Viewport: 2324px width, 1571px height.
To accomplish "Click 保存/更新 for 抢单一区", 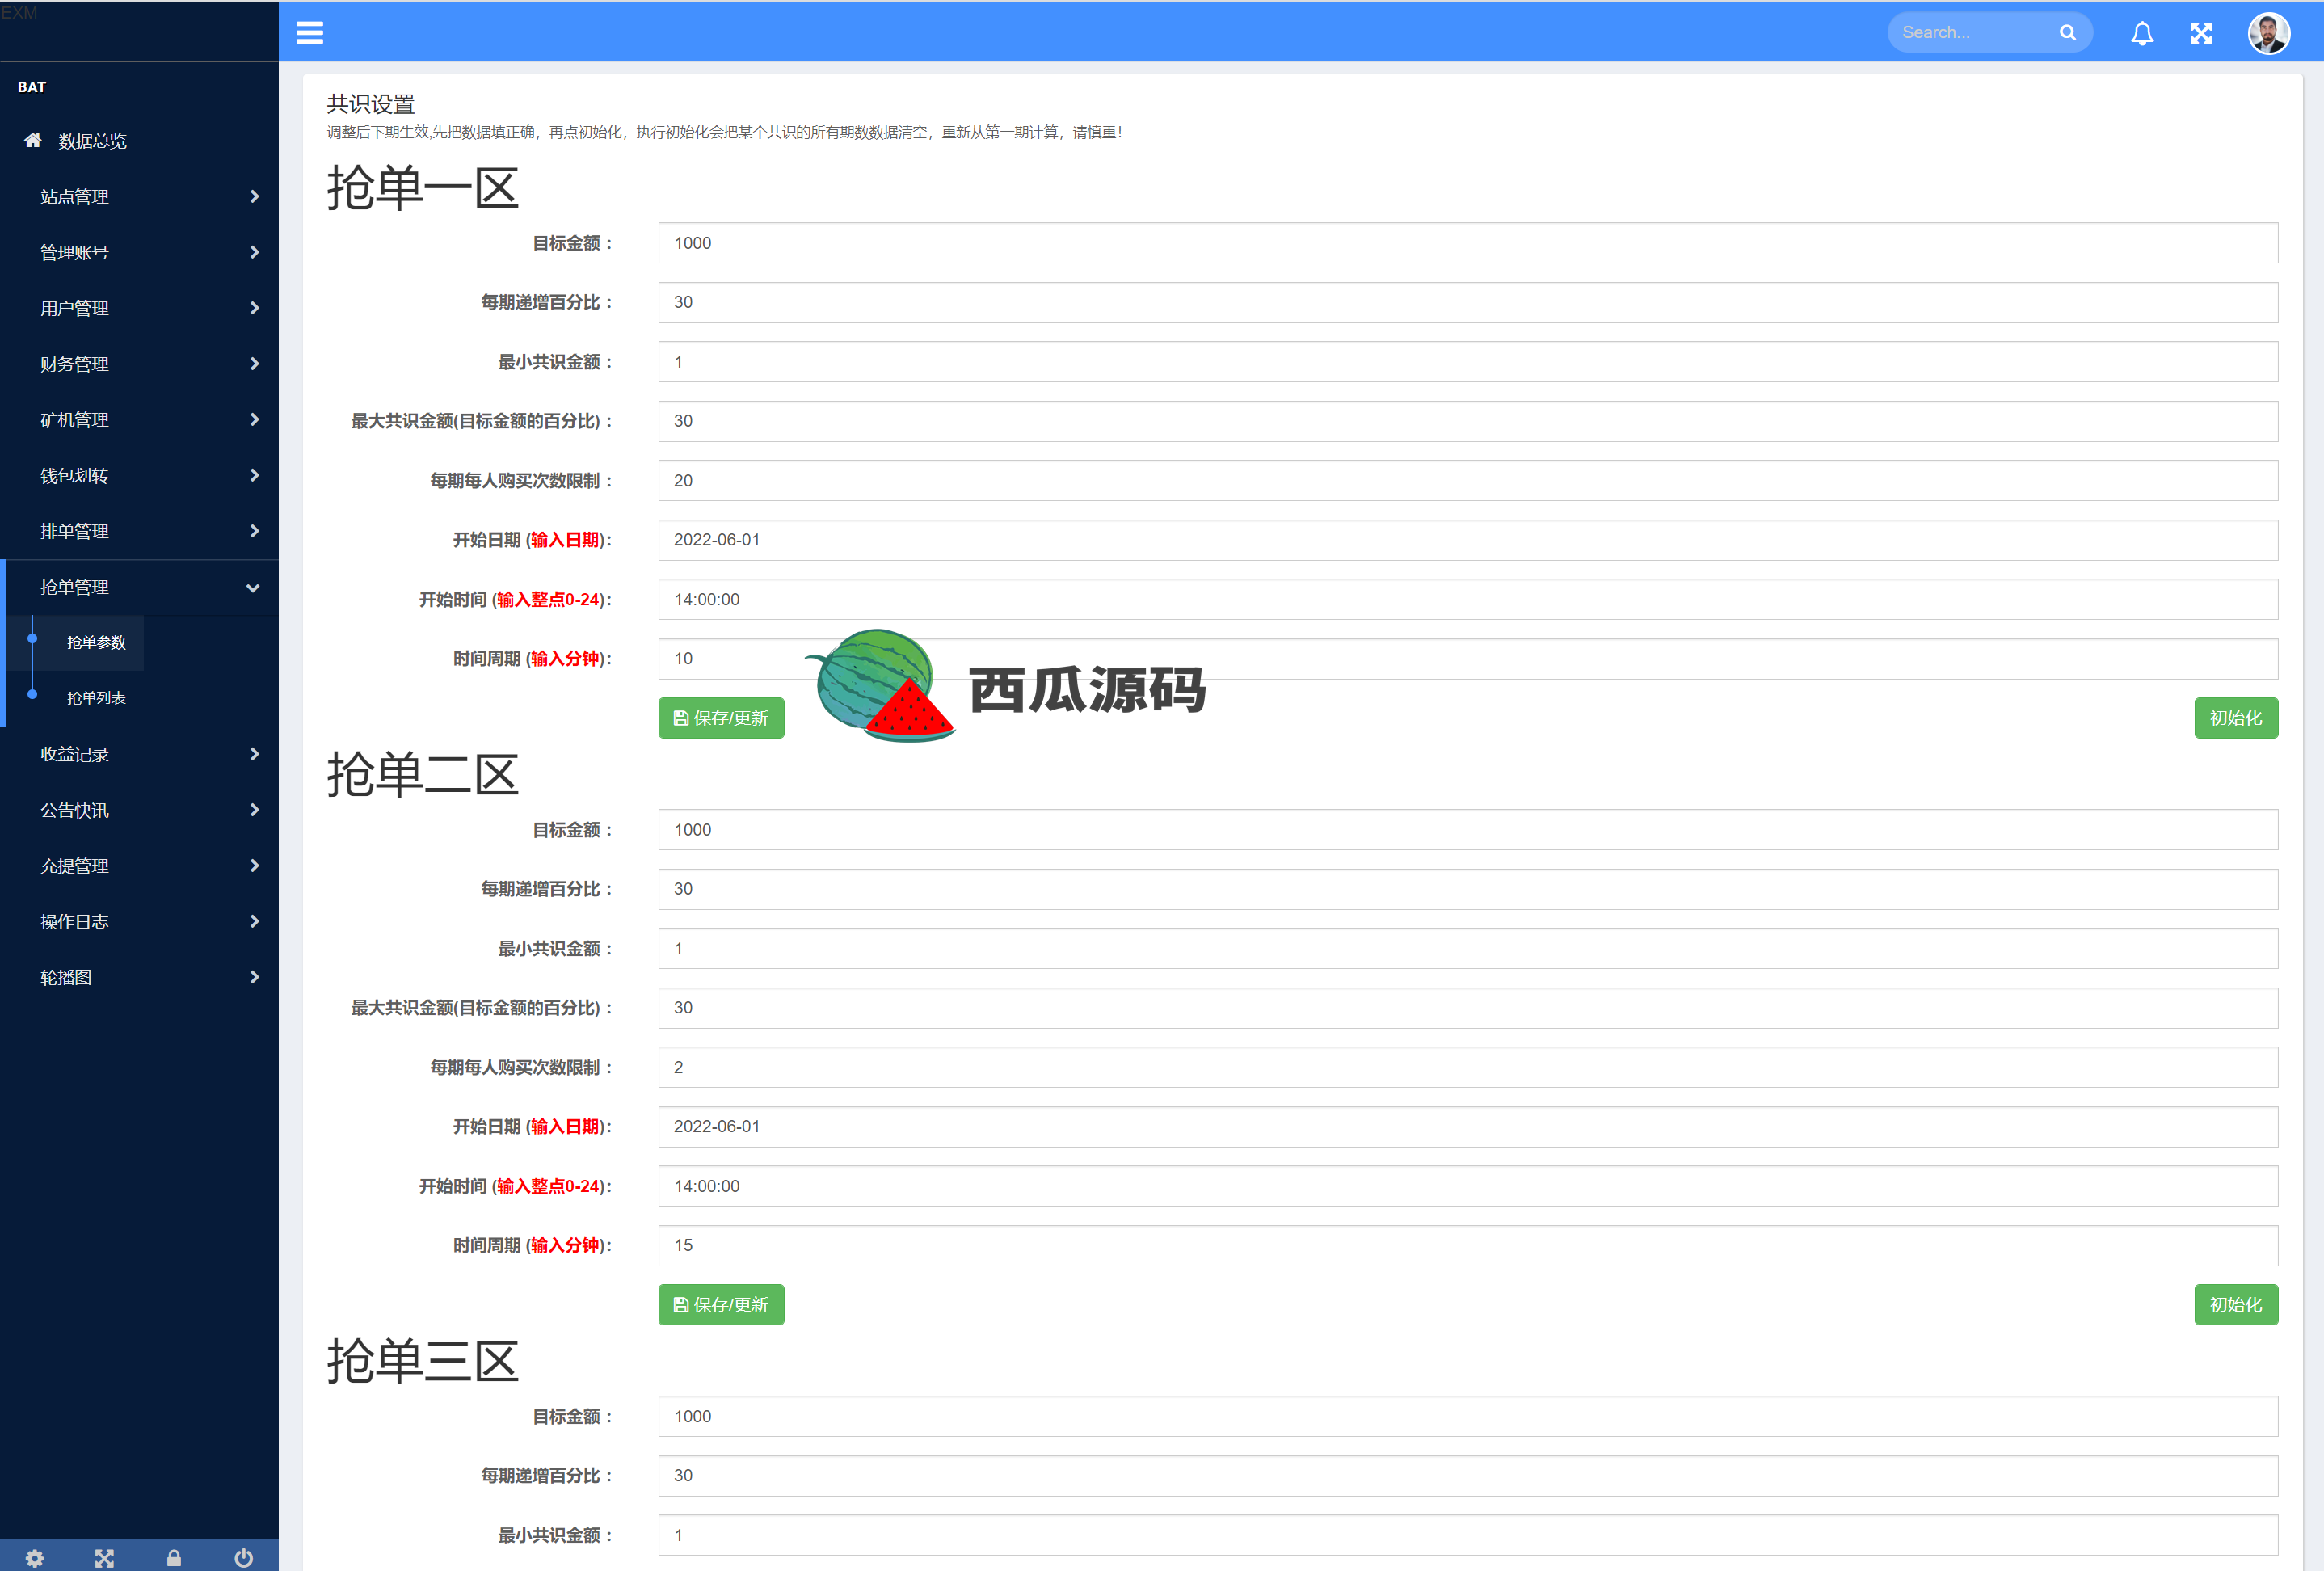I will click(721, 718).
